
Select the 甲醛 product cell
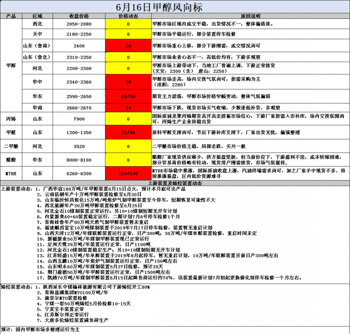11,132
